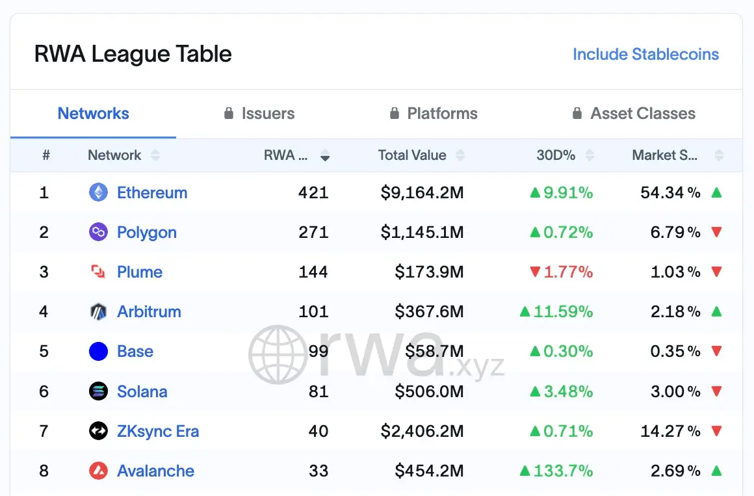The width and height of the screenshot is (754, 496).
Task: Click the Base blue circle logo
Action: (x=99, y=351)
